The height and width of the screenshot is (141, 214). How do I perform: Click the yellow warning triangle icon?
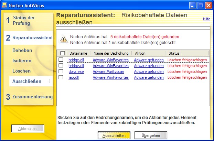[63, 40]
